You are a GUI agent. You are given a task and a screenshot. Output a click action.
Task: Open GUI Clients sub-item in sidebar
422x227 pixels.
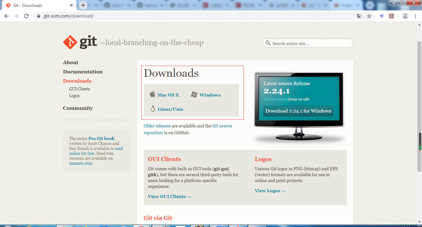coord(79,89)
